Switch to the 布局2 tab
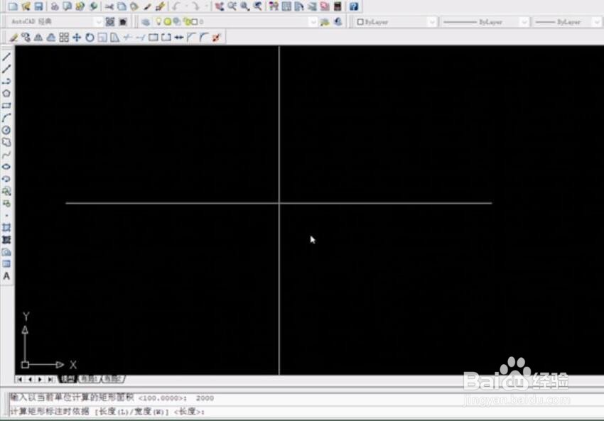This screenshot has height=421, width=604. [x=112, y=379]
